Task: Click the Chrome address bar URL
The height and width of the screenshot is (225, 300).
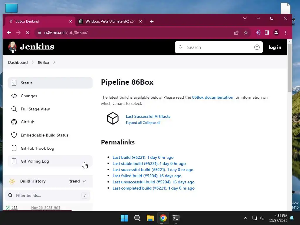Action: [66, 33]
